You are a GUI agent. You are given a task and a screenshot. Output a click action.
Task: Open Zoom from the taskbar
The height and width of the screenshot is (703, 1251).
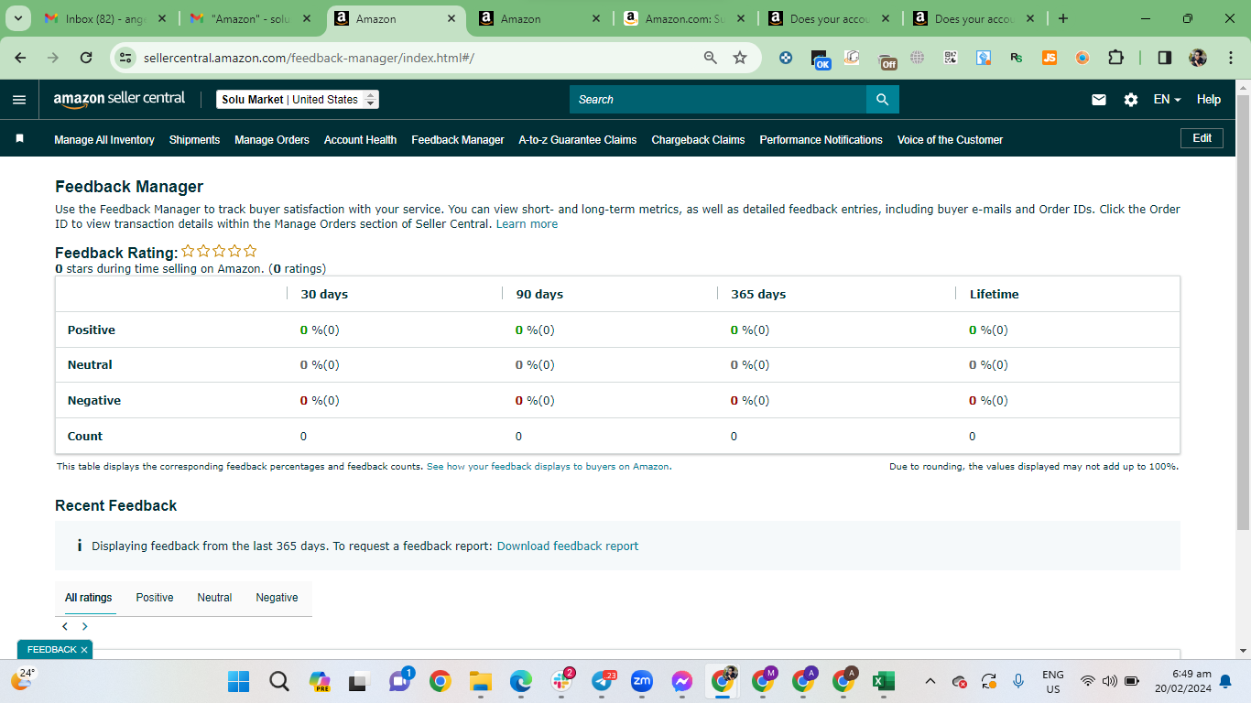point(642,681)
